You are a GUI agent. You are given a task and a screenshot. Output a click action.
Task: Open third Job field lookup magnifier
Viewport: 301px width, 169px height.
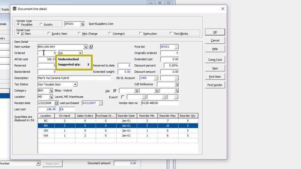176,91
